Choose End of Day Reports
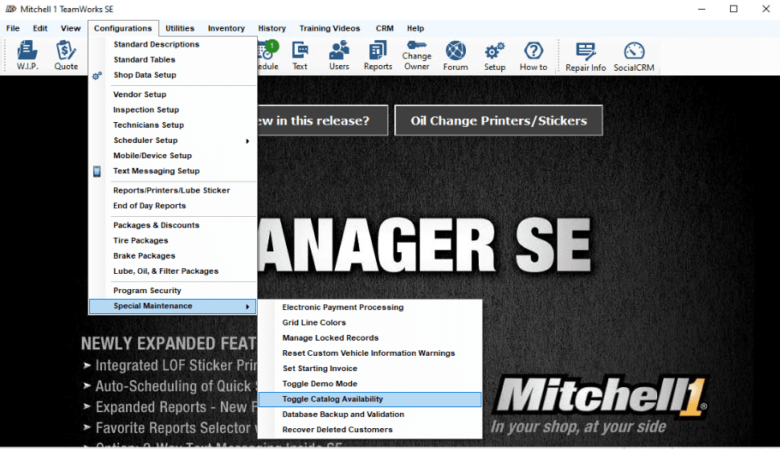 (149, 206)
